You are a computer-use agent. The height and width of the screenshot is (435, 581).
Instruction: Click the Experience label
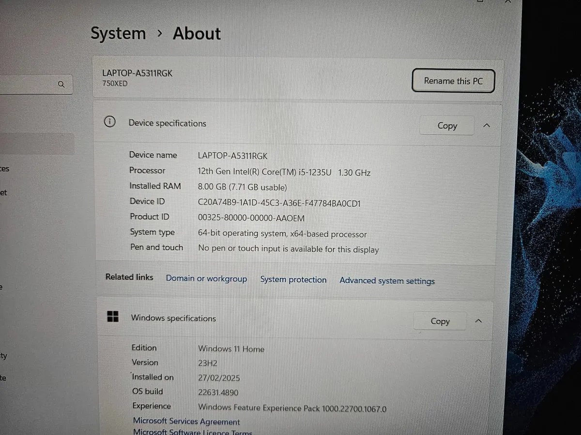152,406
